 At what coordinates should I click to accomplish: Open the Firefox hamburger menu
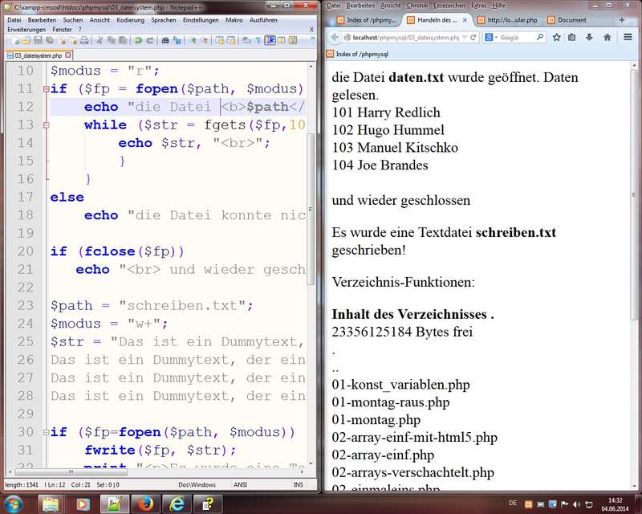[629, 37]
